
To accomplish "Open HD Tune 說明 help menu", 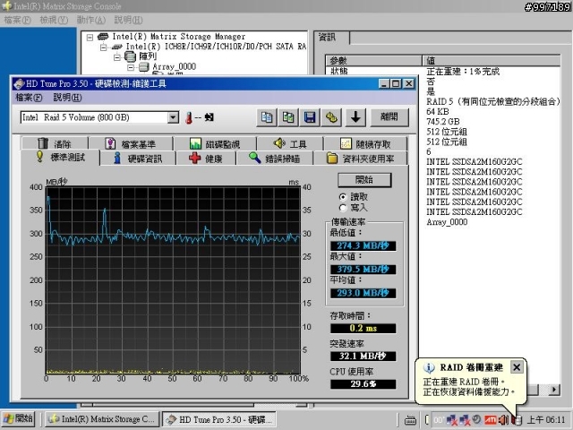I will pos(68,98).
